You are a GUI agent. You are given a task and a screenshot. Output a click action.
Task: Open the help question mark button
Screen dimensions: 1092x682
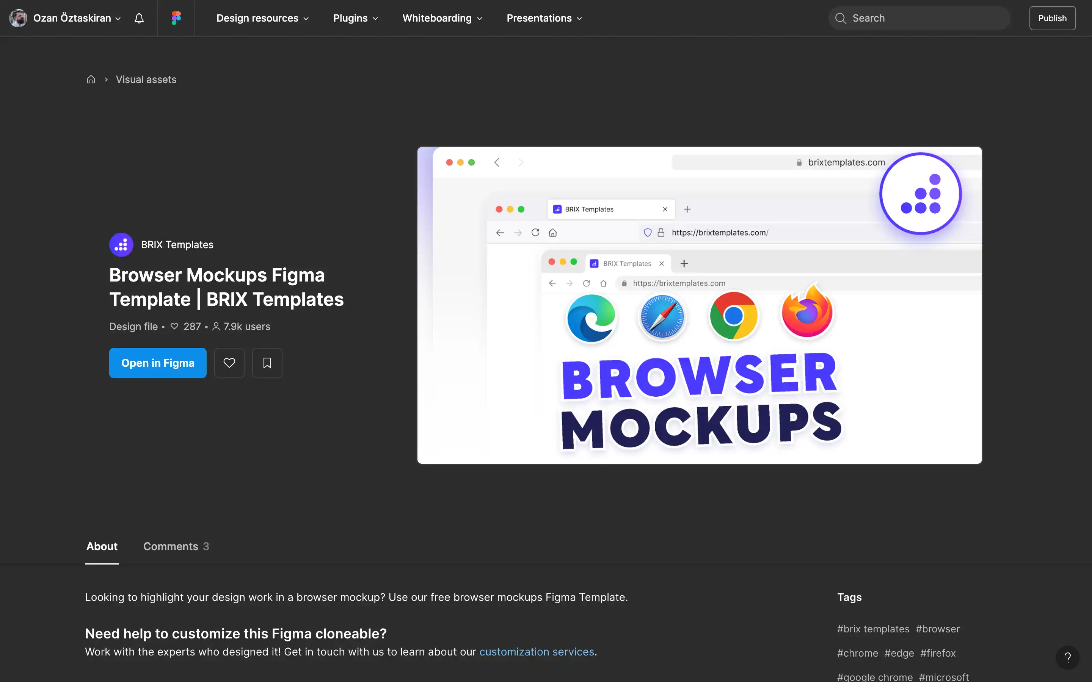click(1067, 658)
